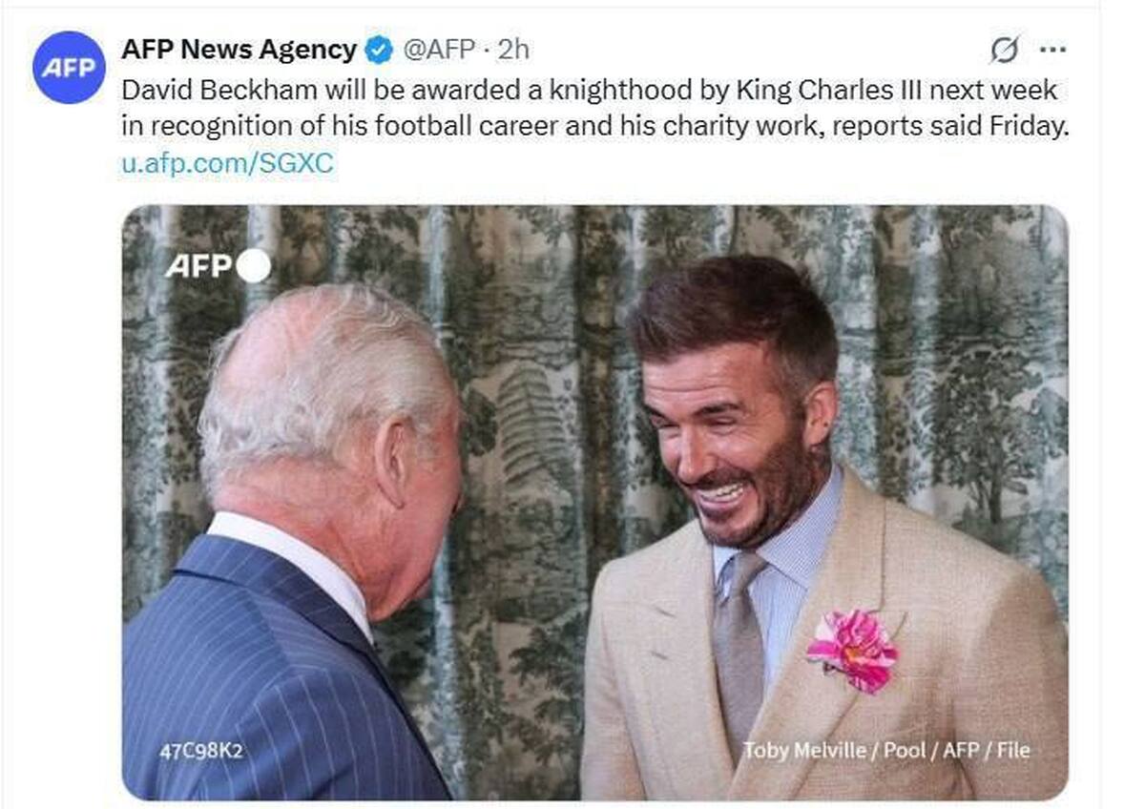Click the @AFP handle

click(x=438, y=50)
